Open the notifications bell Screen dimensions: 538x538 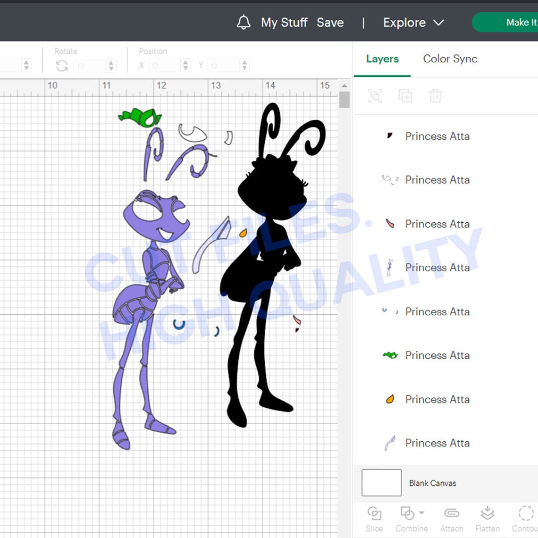(x=244, y=22)
